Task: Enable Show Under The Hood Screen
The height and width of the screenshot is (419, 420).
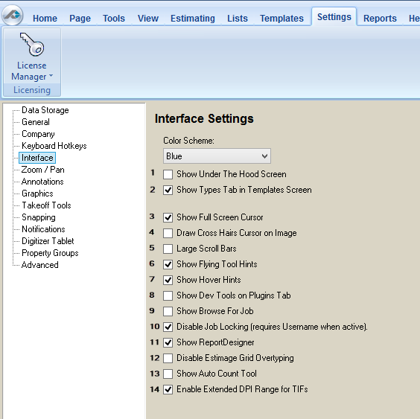Action: point(168,174)
